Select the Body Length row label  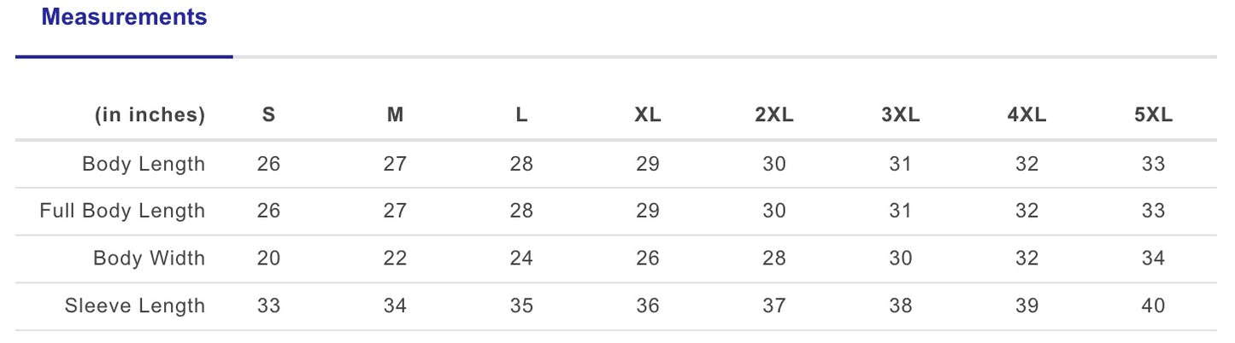(x=144, y=164)
